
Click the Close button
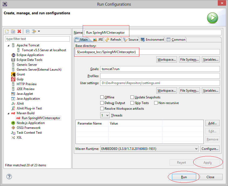[x=210, y=177]
